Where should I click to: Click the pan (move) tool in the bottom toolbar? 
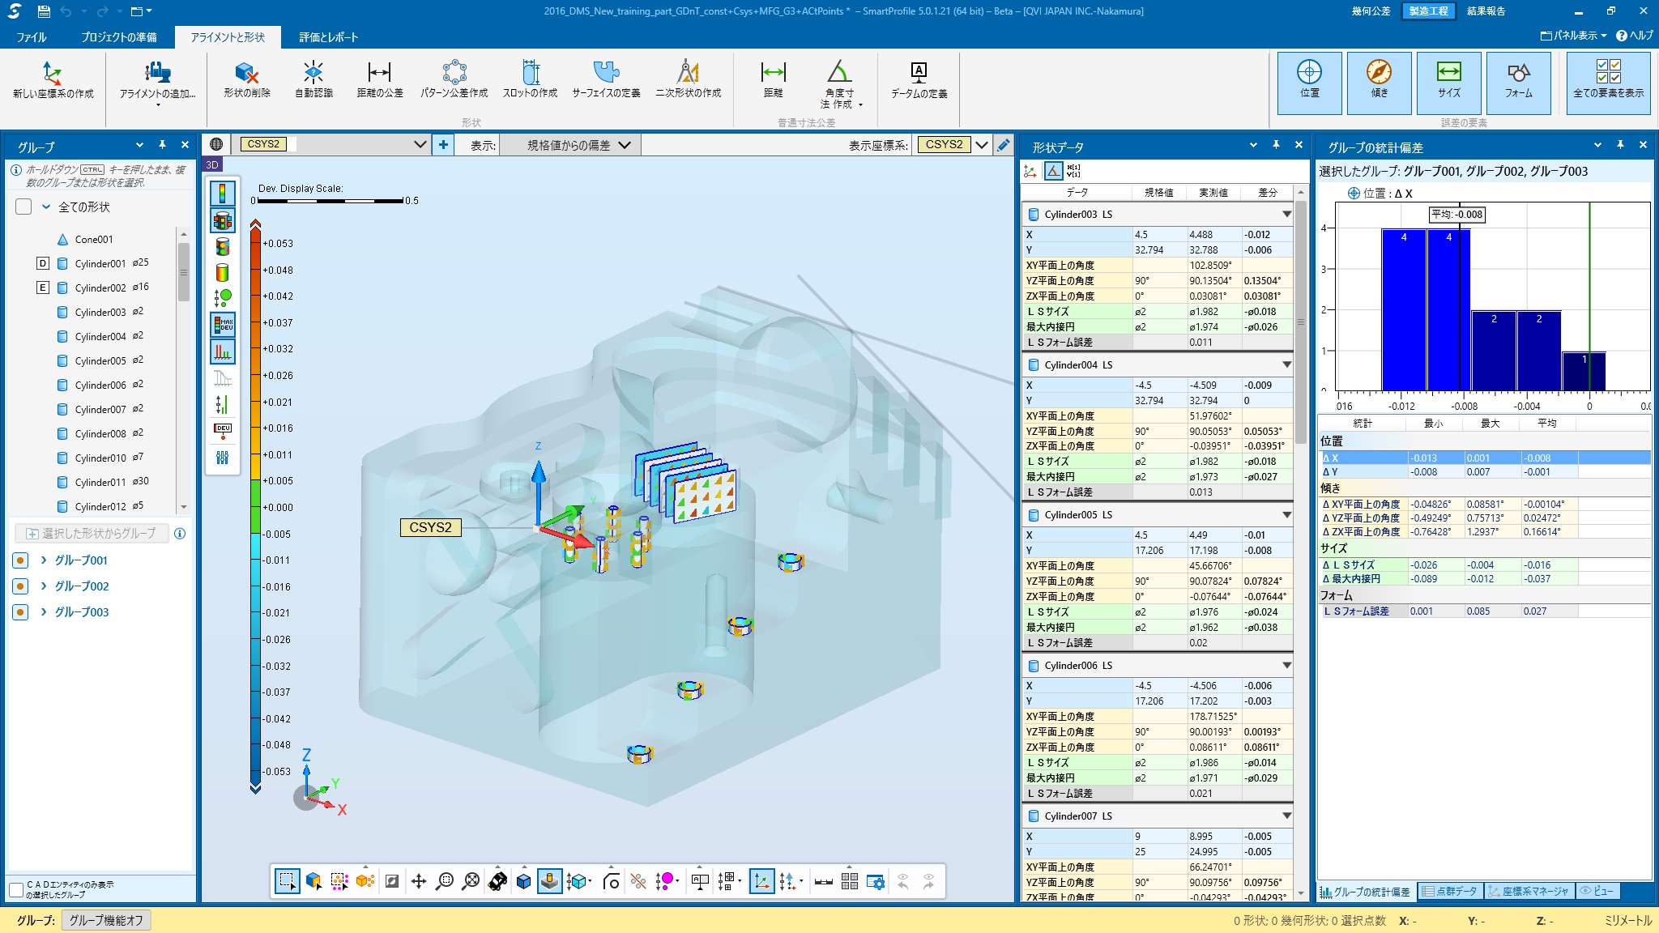point(419,881)
